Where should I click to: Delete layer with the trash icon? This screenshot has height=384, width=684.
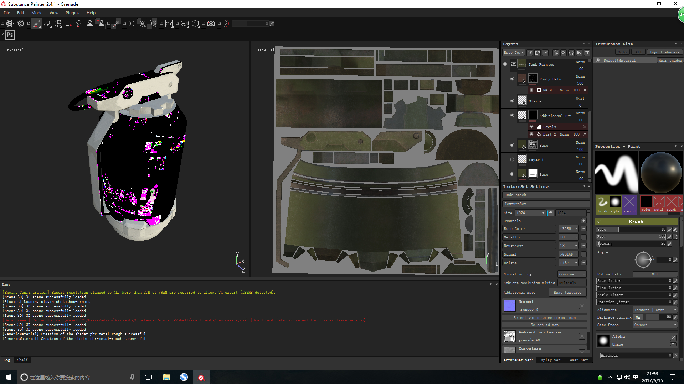click(x=587, y=53)
